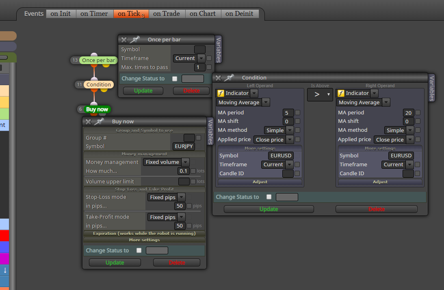Click Update in Condition panel
The image size is (444, 290).
coord(269,209)
